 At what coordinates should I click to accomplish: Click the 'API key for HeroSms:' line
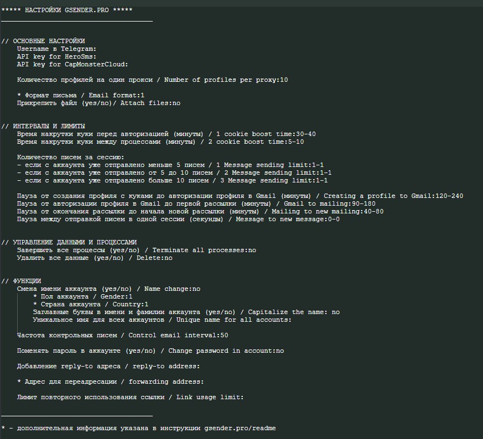(56, 56)
